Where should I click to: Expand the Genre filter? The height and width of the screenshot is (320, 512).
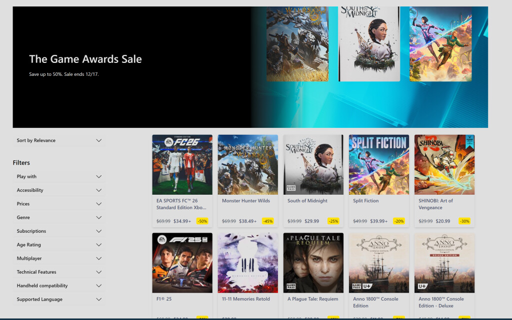click(59, 218)
